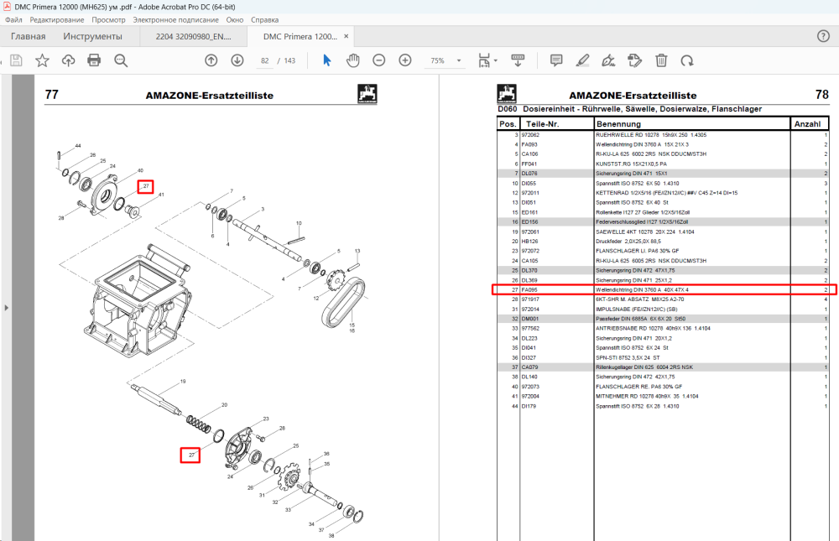The width and height of the screenshot is (839, 541).
Task: Activate the hand pan tool
Action: [353, 60]
